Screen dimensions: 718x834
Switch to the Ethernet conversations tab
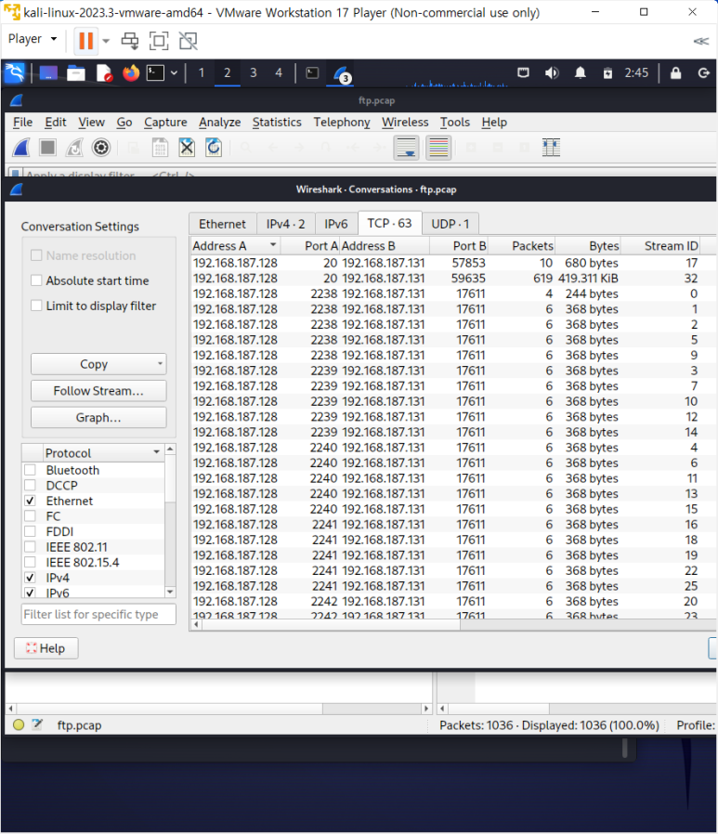coord(222,224)
